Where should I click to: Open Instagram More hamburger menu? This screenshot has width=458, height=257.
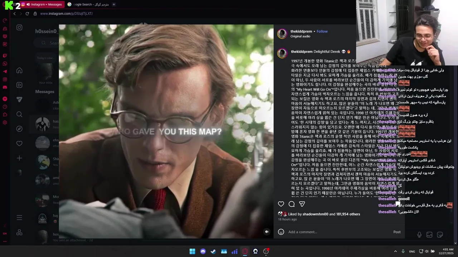[x=19, y=217]
